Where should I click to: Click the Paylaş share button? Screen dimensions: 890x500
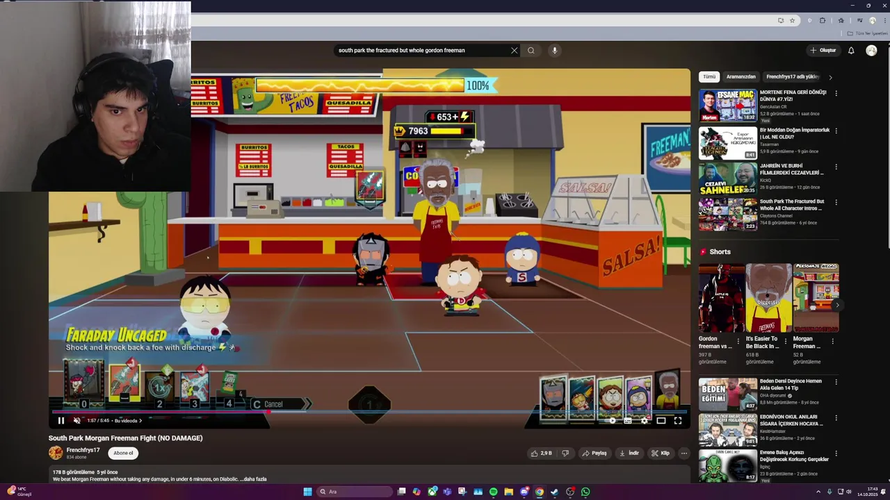coord(594,453)
